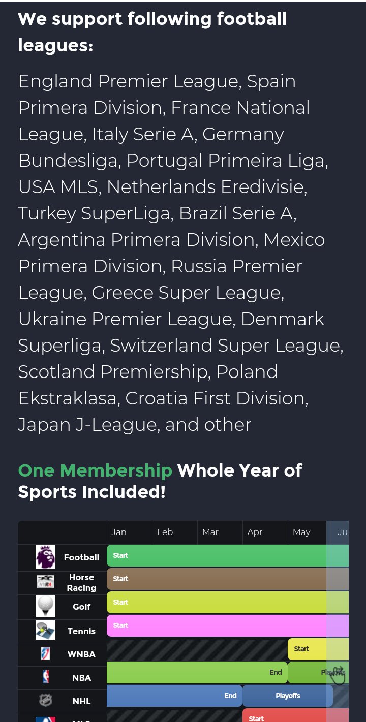Click the green Football season bar
This screenshot has height=722, width=366.
tap(219, 556)
